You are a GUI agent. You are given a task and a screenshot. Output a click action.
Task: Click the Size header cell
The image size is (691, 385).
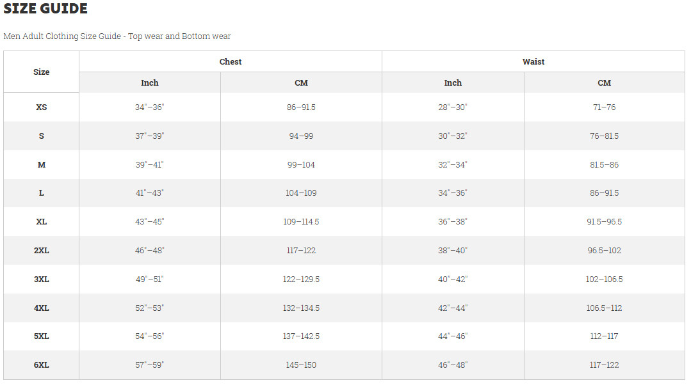point(42,72)
